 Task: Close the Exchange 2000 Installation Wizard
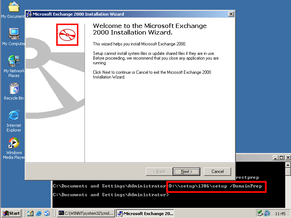(x=231, y=14)
